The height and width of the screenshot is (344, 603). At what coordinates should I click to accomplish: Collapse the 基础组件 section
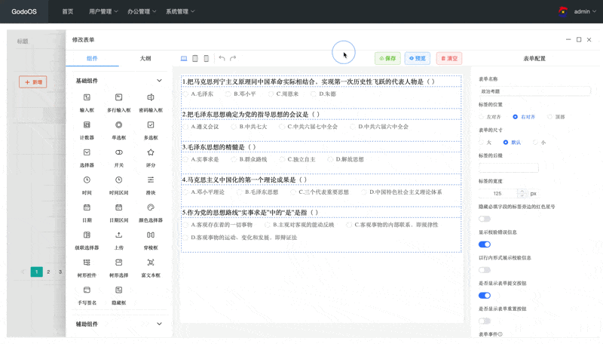(159, 81)
